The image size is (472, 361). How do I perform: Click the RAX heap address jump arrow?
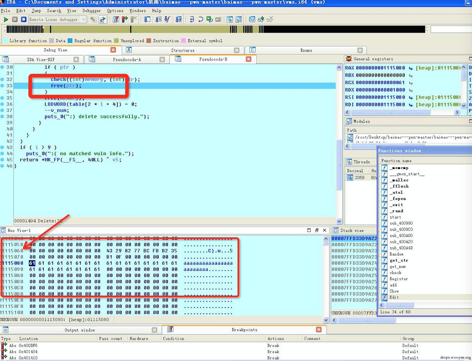point(411,68)
